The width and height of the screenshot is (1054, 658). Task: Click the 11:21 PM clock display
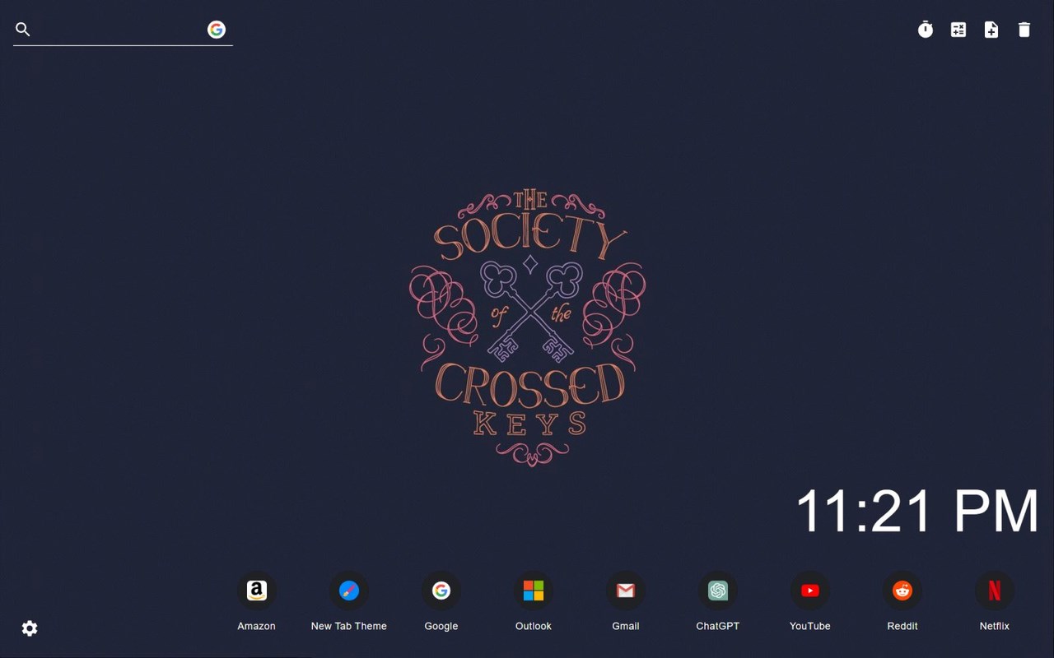[917, 511]
